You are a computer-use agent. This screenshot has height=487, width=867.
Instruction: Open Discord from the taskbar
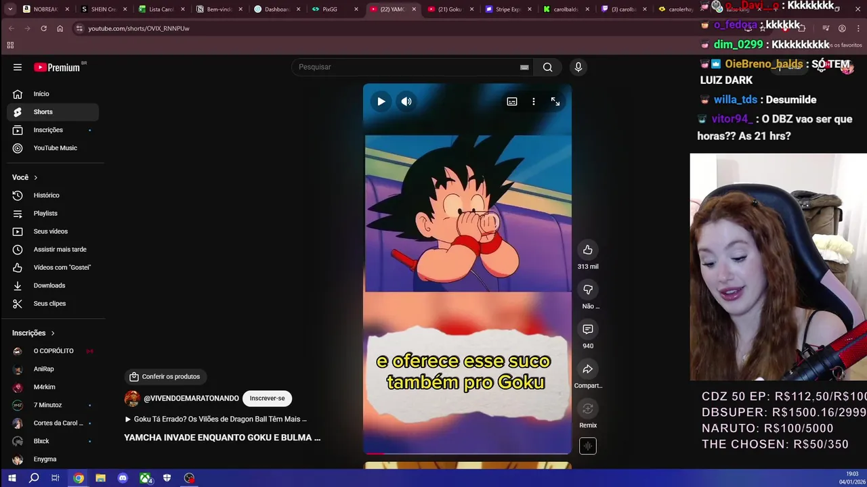point(123,478)
